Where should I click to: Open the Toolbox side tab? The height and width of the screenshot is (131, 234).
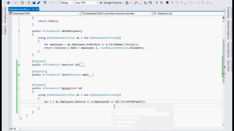point(5,30)
